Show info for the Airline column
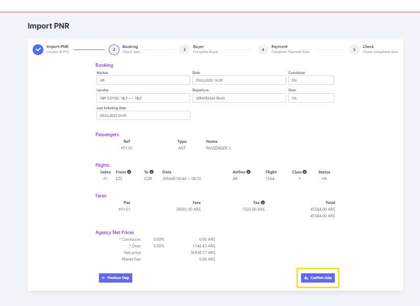This screenshot has width=420, height=306. pos(249,172)
